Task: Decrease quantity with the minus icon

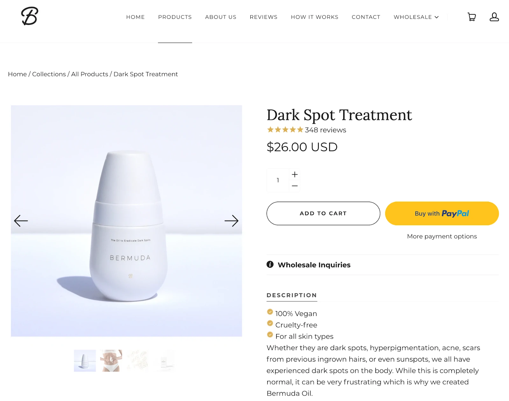Action: [x=295, y=186]
